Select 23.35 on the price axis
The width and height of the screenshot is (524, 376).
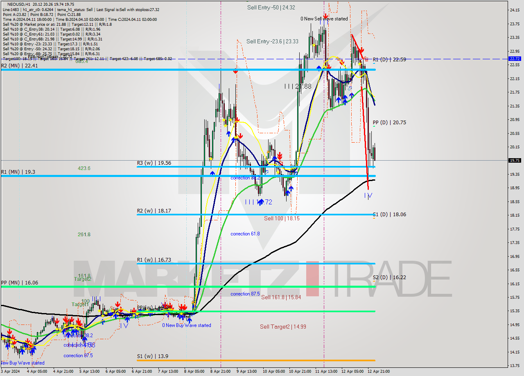point(514,38)
